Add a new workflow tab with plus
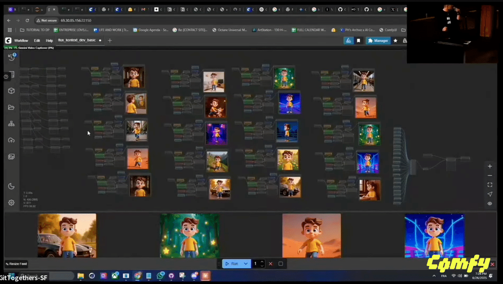Viewport: 503px width, 284px height. coord(110,41)
